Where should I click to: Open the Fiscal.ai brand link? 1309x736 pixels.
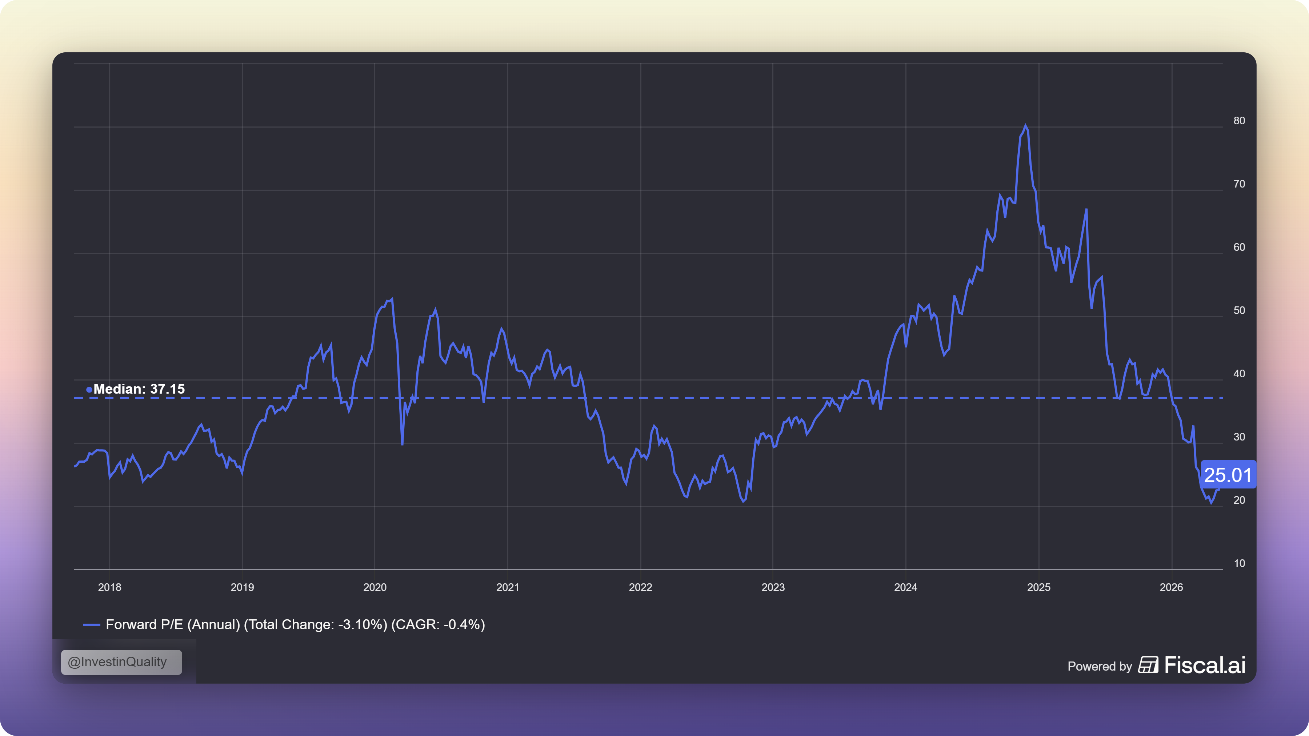point(1205,665)
